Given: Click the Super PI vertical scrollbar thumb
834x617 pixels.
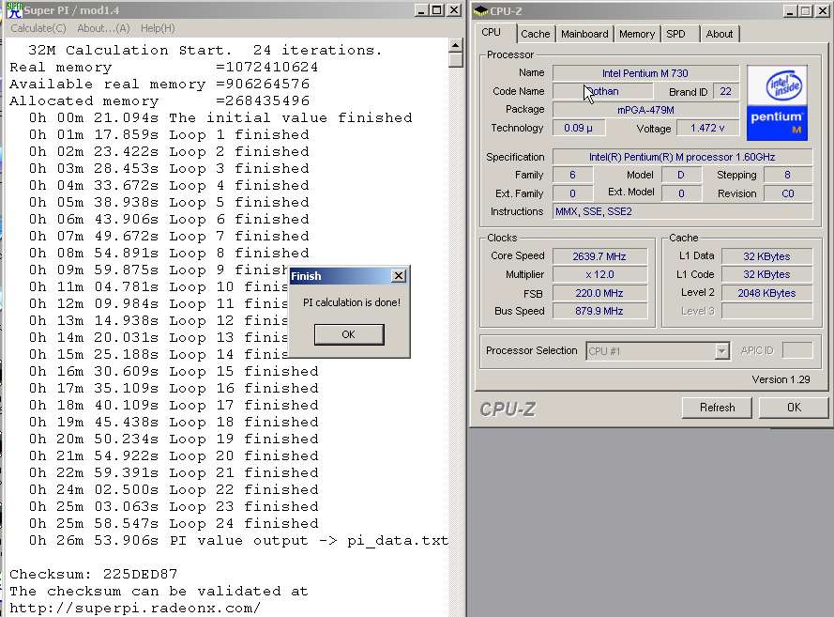Looking at the screenshot, I should click(455, 59).
